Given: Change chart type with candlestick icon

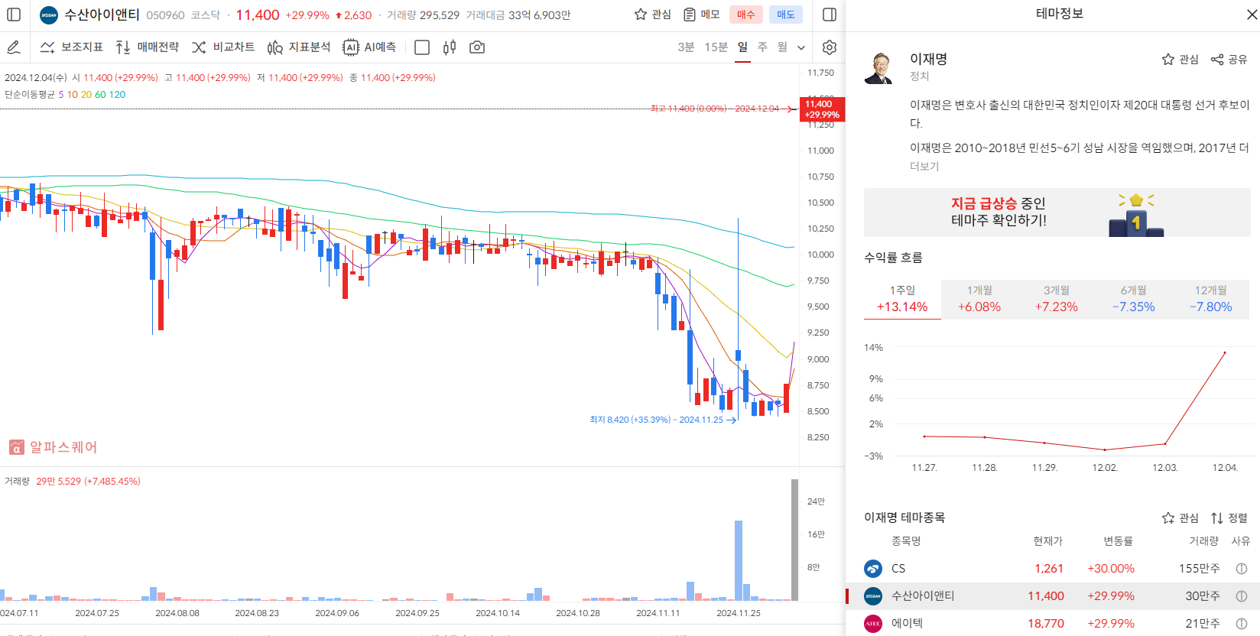Looking at the screenshot, I should click(x=450, y=47).
